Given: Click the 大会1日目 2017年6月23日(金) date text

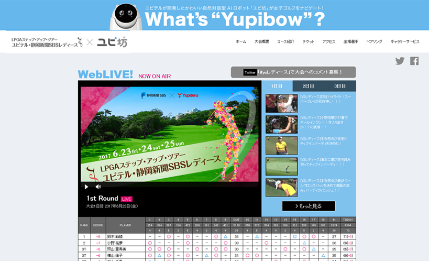Looking at the screenshot, I should coord(112,206).
